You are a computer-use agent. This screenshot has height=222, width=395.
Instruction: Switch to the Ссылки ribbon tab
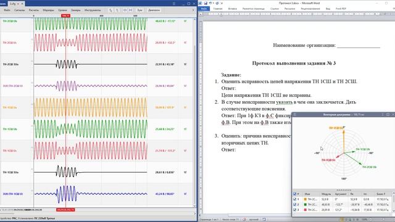point(275,9)
